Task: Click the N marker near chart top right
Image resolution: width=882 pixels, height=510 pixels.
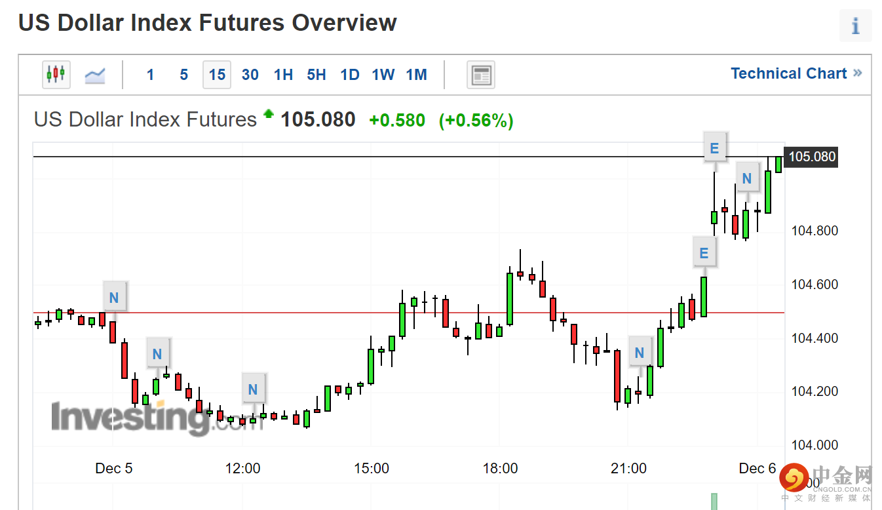Action: point(746,178)
